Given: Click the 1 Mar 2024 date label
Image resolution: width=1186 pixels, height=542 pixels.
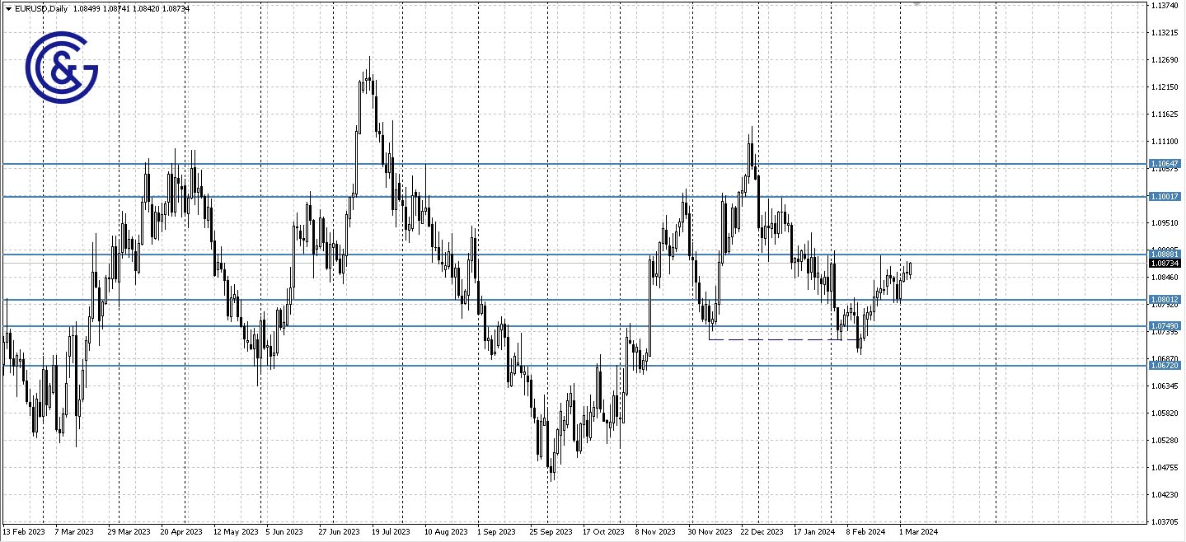Looking at the screenshot, I should click(917, 531).
